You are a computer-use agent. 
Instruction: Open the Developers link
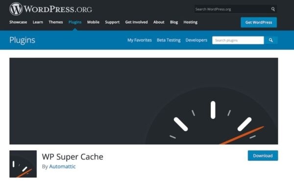click(196, 40)
